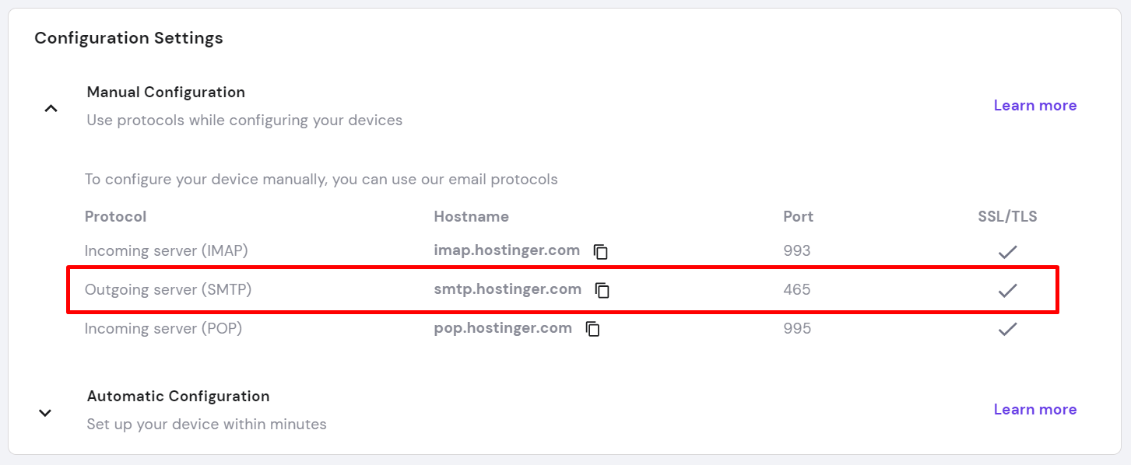Expand the Automatic Configuration section chevron

point(45,412)
